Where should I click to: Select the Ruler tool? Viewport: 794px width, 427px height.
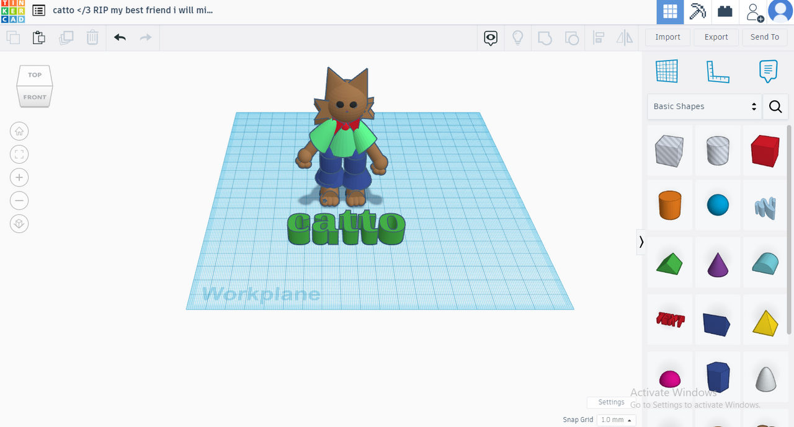point(718,71)
